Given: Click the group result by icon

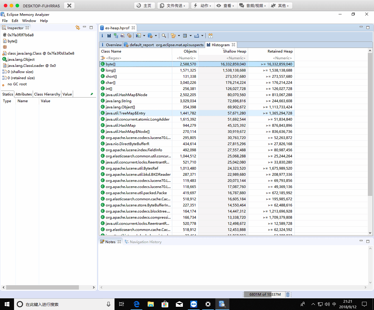Looking at the screenshot, I should [x=173, y=36].
